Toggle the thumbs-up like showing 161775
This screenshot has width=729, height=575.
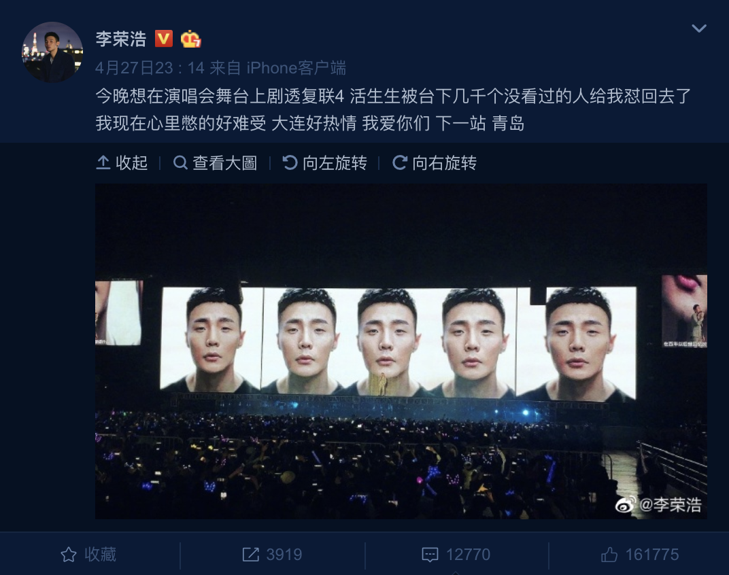609,555
